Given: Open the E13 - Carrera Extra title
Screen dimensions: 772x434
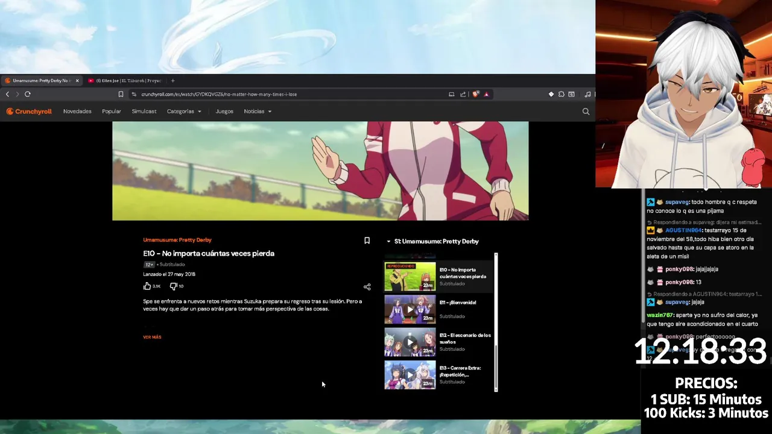Looking at the screenshot, I should 460,371.
